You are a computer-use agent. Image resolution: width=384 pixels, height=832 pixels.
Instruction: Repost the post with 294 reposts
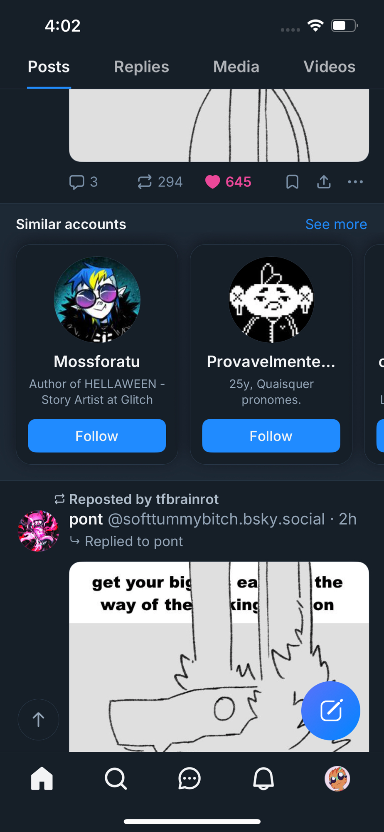145,182
